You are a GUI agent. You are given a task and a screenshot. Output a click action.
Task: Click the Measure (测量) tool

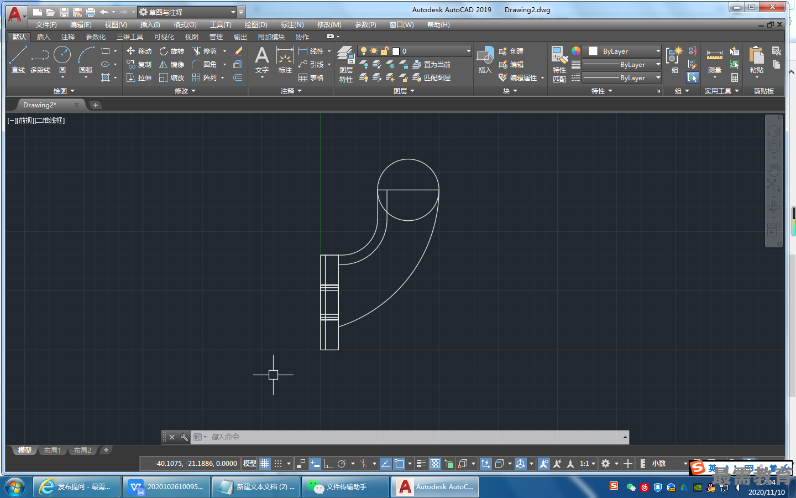(x=715, y=60)
